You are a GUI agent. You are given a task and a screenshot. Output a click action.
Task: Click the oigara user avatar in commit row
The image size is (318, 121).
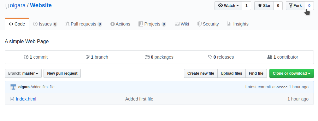[x=13, y=87]
